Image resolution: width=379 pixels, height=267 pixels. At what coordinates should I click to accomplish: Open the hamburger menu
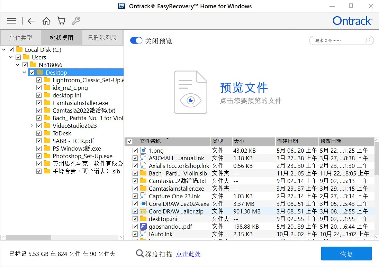(11, 21)
